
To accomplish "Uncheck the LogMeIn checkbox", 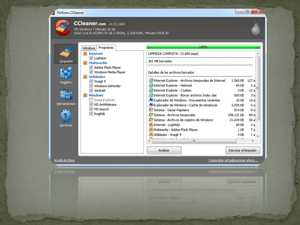I will click(91, 58).
